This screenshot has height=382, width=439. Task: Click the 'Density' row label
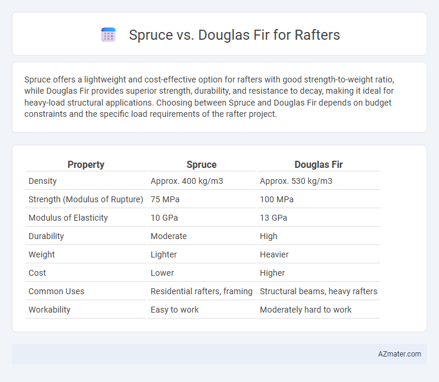click(x=43, y=181)
